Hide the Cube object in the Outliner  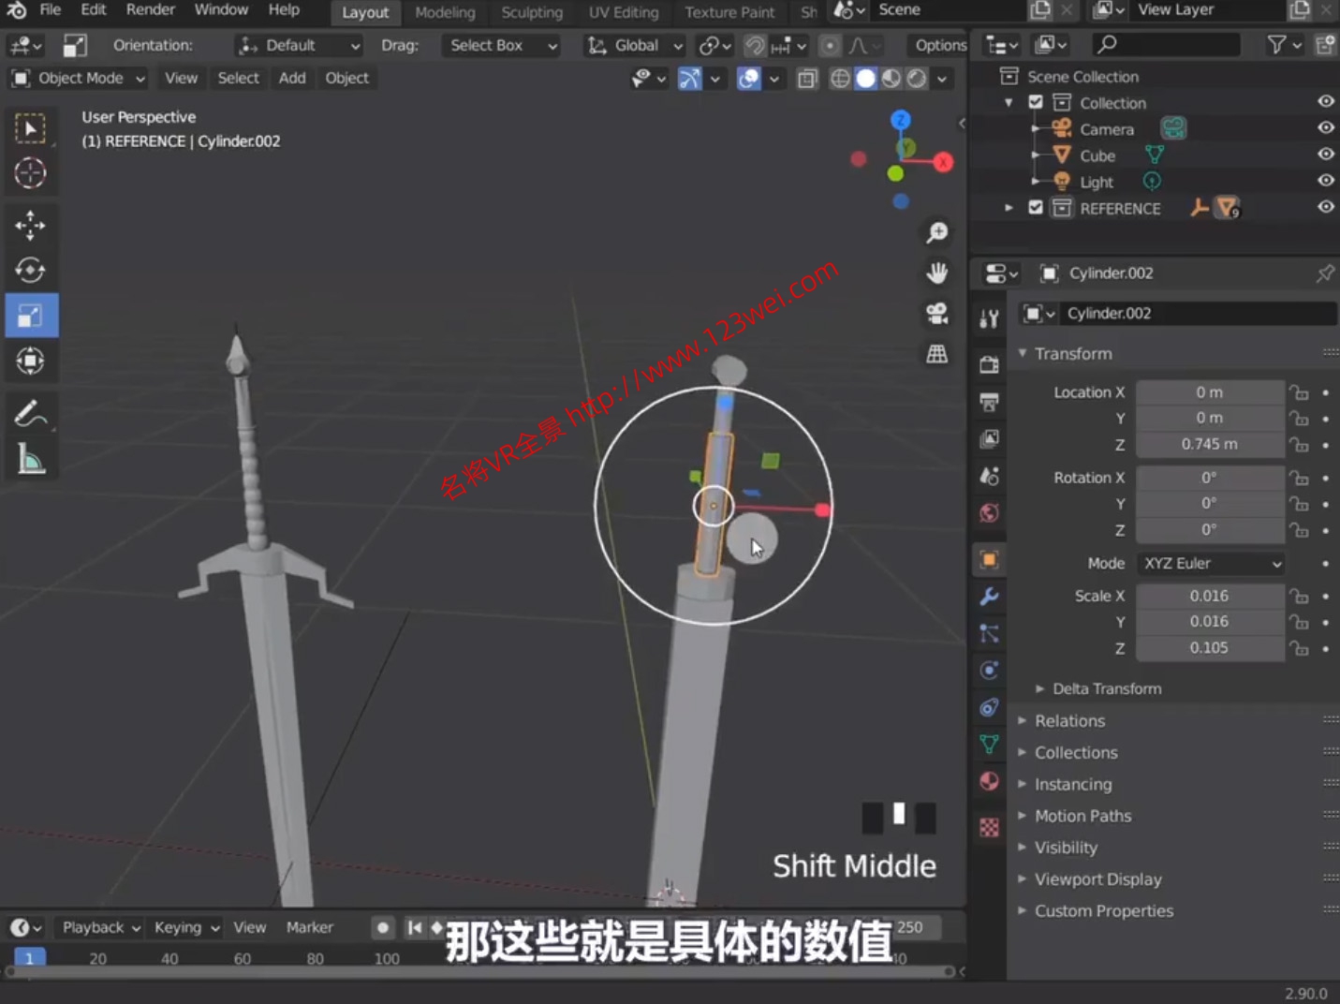tap(1326, 155)
